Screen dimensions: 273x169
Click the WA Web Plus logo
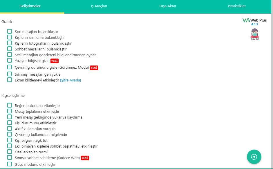254,20
